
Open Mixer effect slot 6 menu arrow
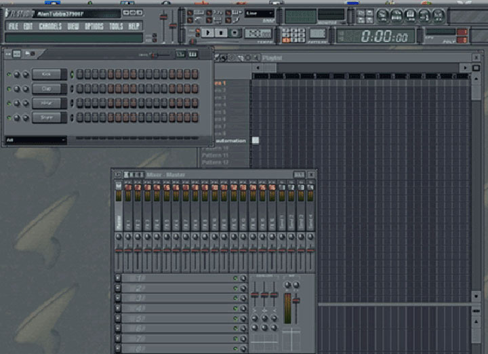pos(118,328)
